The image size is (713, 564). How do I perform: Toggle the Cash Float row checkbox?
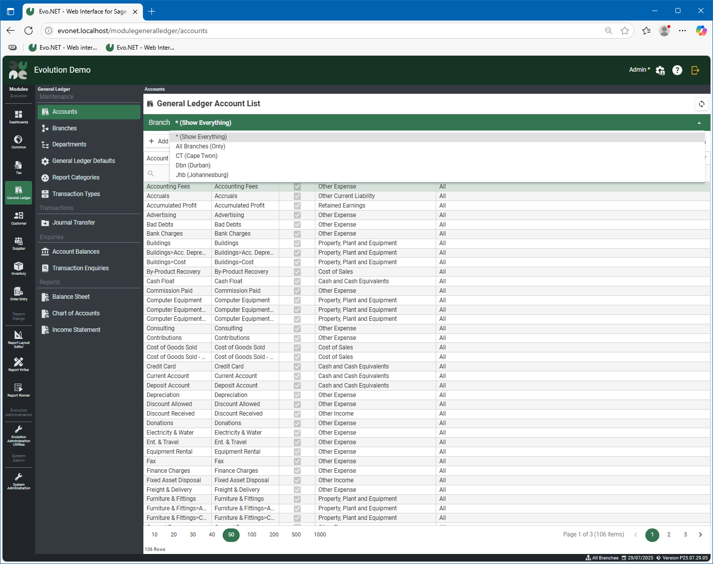297,281
